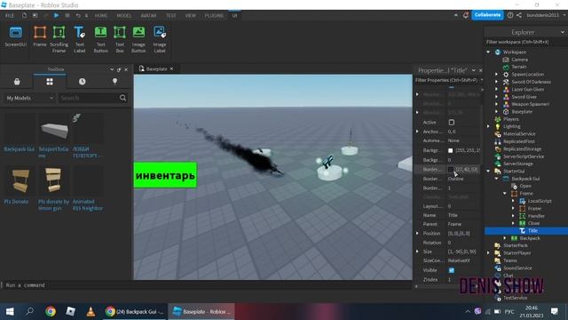Select the Pls Donate stand thumbnail
Image resolution: width=568 pixels, height=320 pixels.
coord(20,180)
